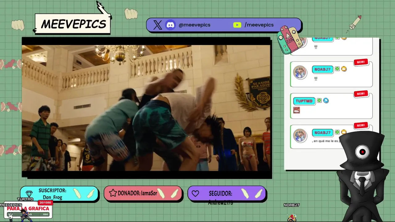Screen dimensions: 395x222
Task: Click the red emote in TUPTMD's message
Action: pyautogui.click(x=297, y=110)
